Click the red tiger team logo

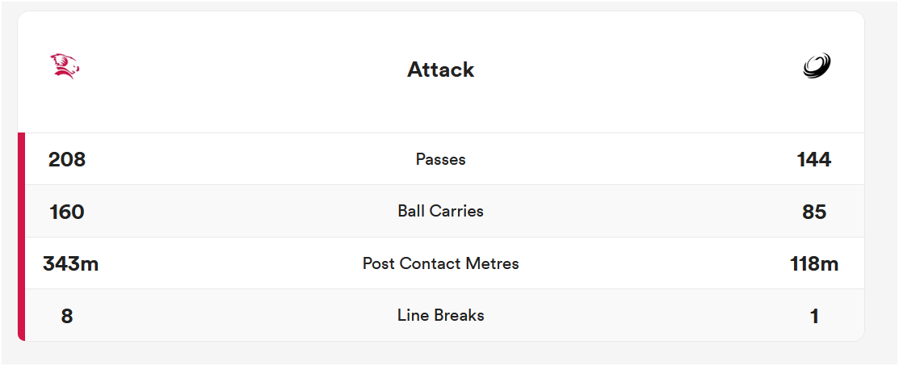pyautogui.click(x=65, y=65)
